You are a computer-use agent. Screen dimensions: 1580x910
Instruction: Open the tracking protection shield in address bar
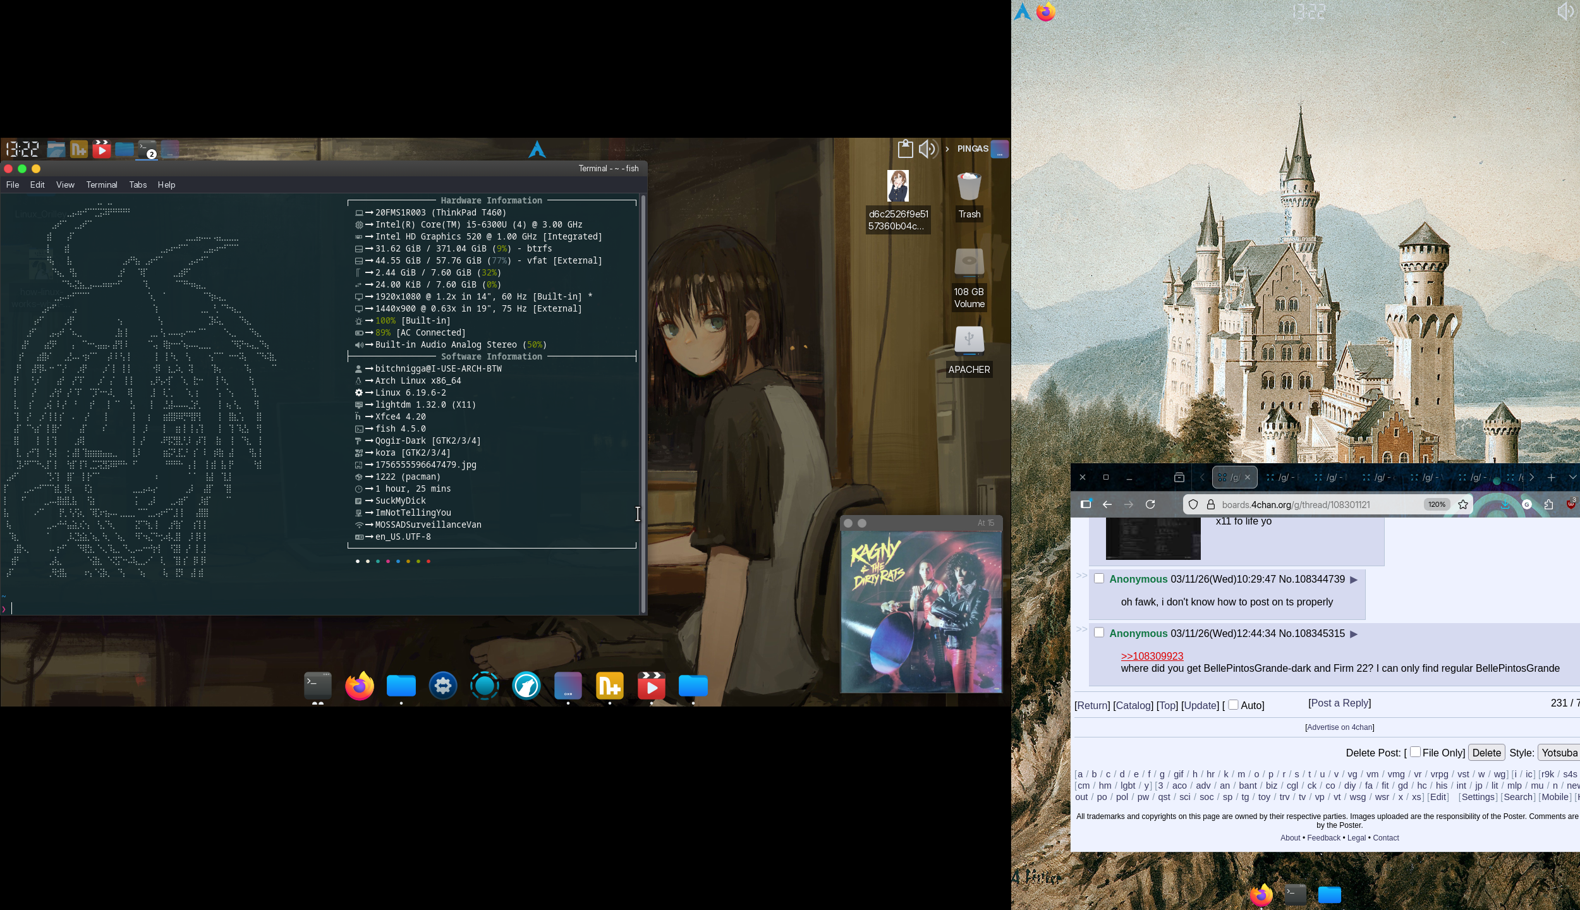[1193, 504]
